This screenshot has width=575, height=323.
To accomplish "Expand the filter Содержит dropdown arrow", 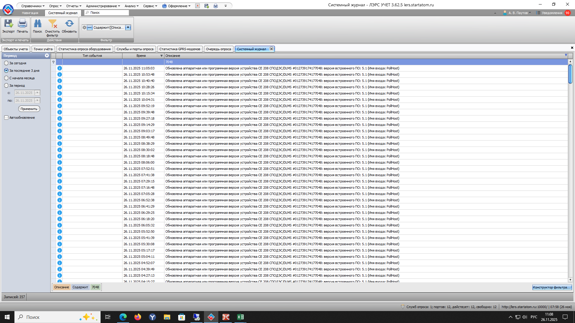I will coord(128,28).
